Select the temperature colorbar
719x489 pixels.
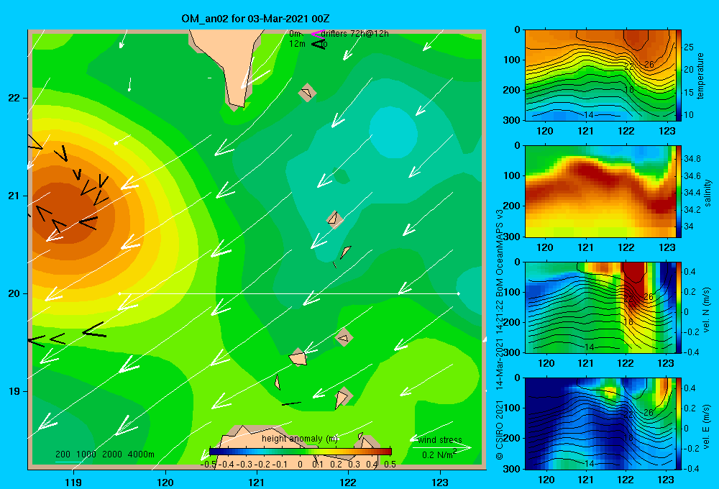[x=679, y=76]
